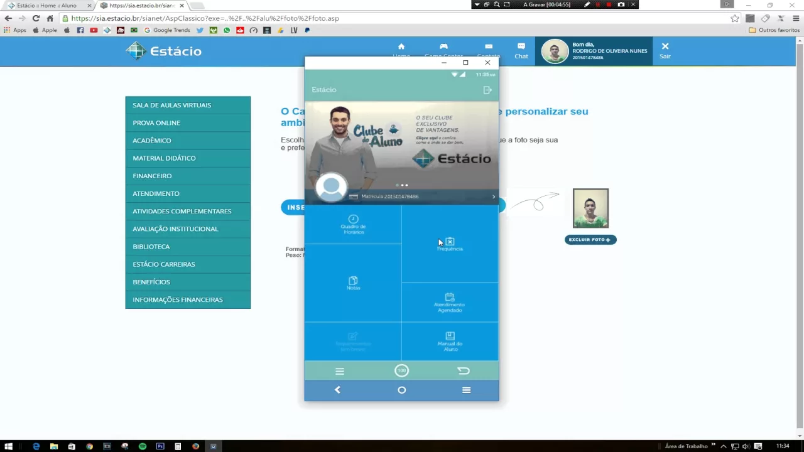Viewport: 804px width, 452px height.
Task: Open the Atendimento menu item
Action: pos(188,193)
